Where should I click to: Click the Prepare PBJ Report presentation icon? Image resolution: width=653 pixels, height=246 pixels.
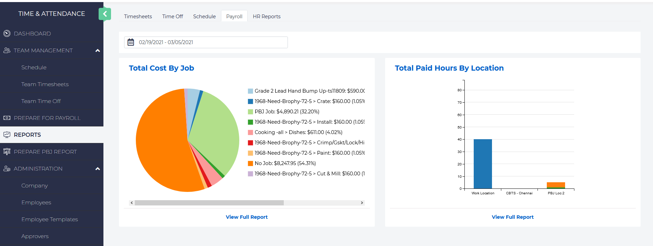coord(7,152)
